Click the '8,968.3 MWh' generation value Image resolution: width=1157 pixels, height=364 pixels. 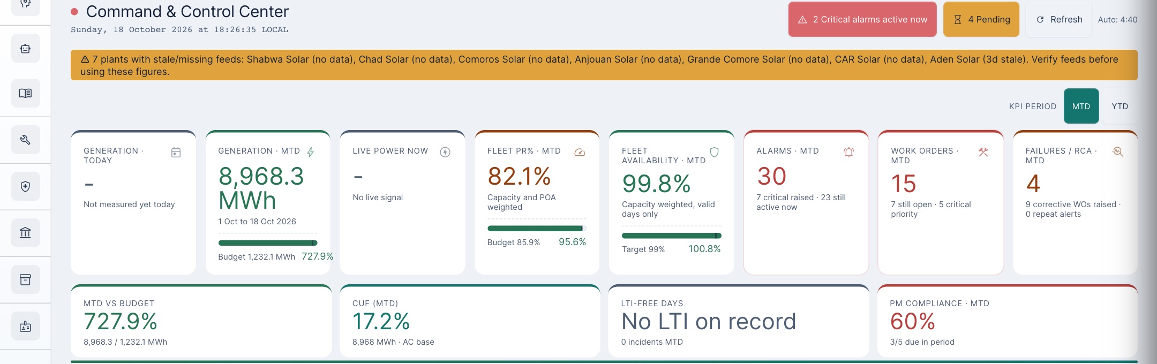pos(261,188)
